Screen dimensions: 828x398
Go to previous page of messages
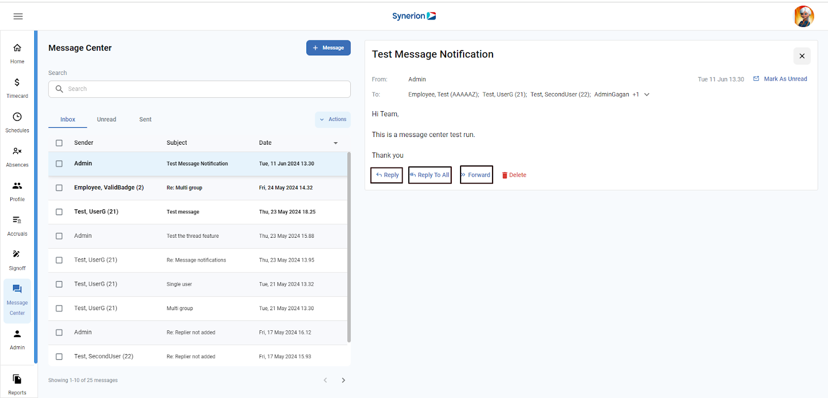click(325, 380)
